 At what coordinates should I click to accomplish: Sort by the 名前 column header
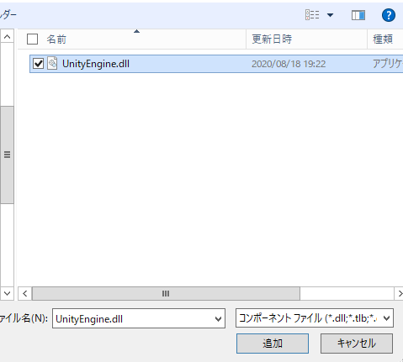pos(56,39)
